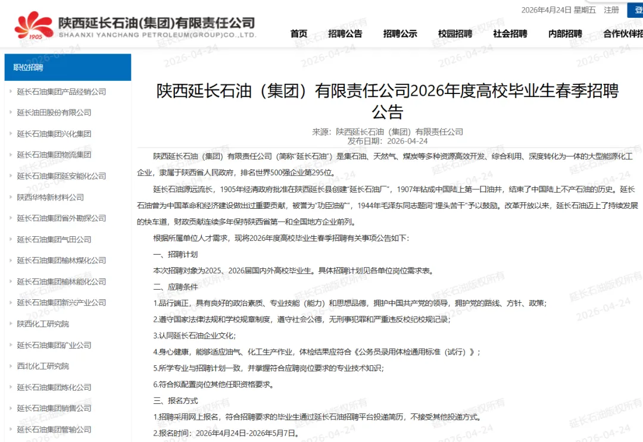Open 延长石油集团矿业公司 sidebar item
The image size is (643, 442).
click(54, 345)
